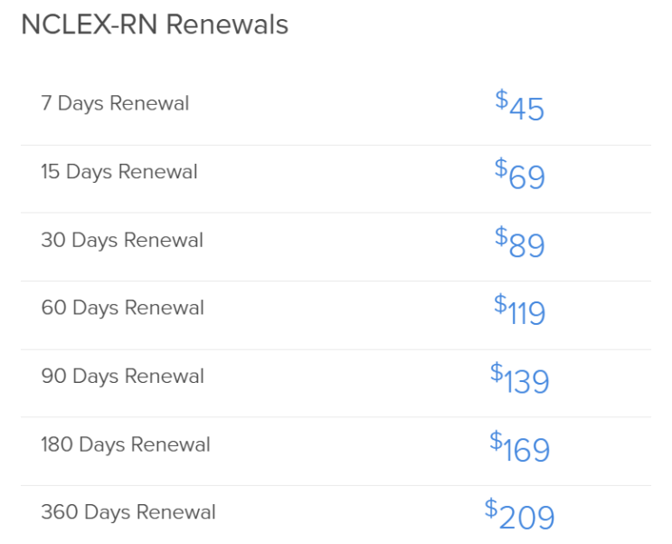
Task: Click the $89 price
Action: (520, 242)
